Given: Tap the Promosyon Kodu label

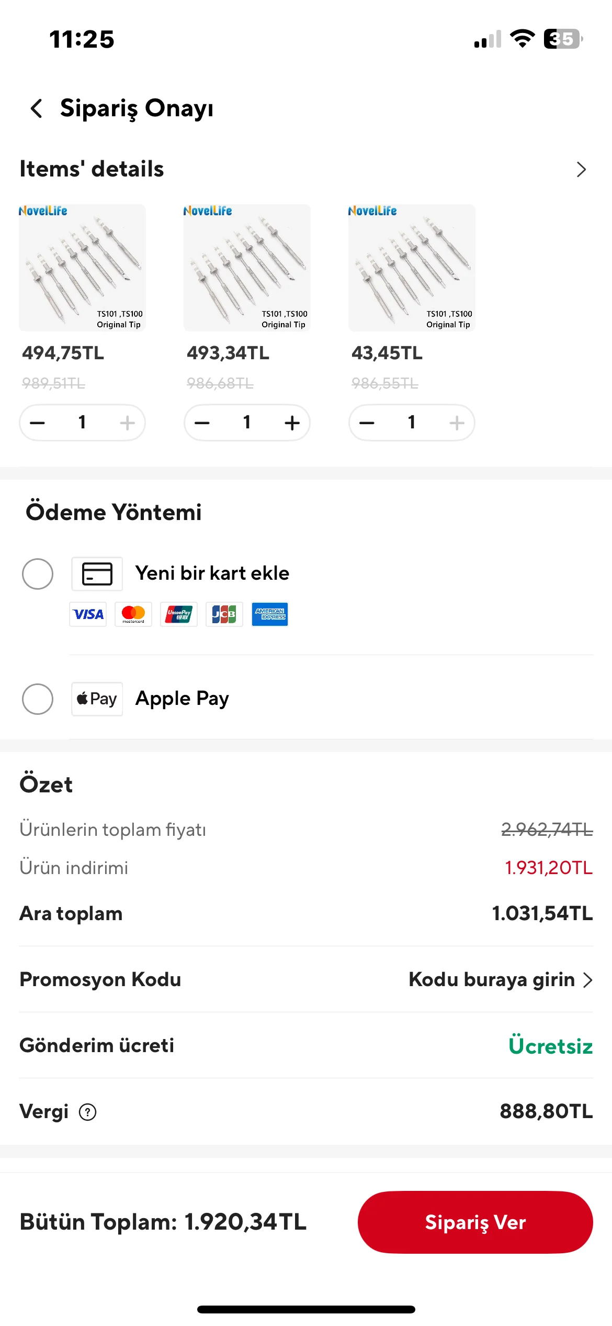Looking at the screenshot, I should 100,979.
